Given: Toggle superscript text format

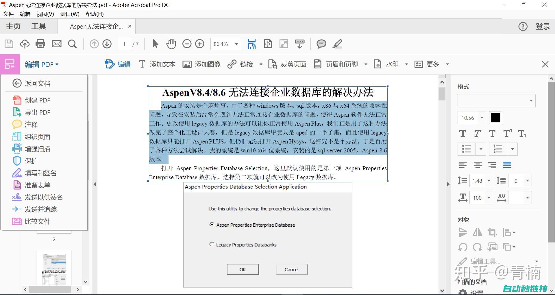Looking at the screenshot, I should click(507, 133).
